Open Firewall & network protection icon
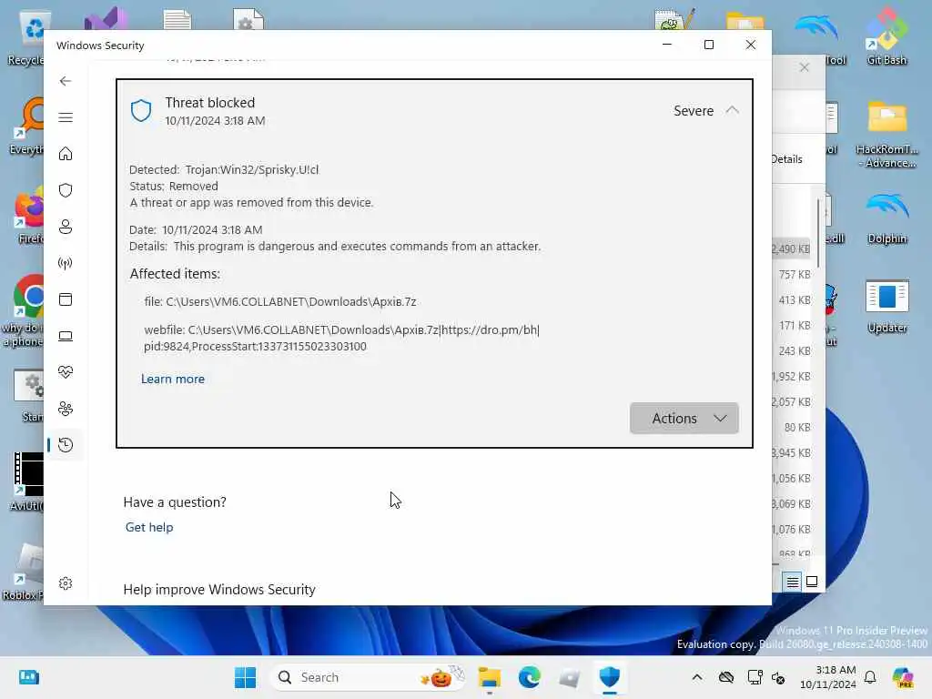The width and height of the screenshot is (932, 699). click(66, 263)
